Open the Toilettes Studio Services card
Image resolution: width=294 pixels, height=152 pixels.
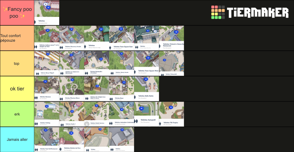coord(97,114)
